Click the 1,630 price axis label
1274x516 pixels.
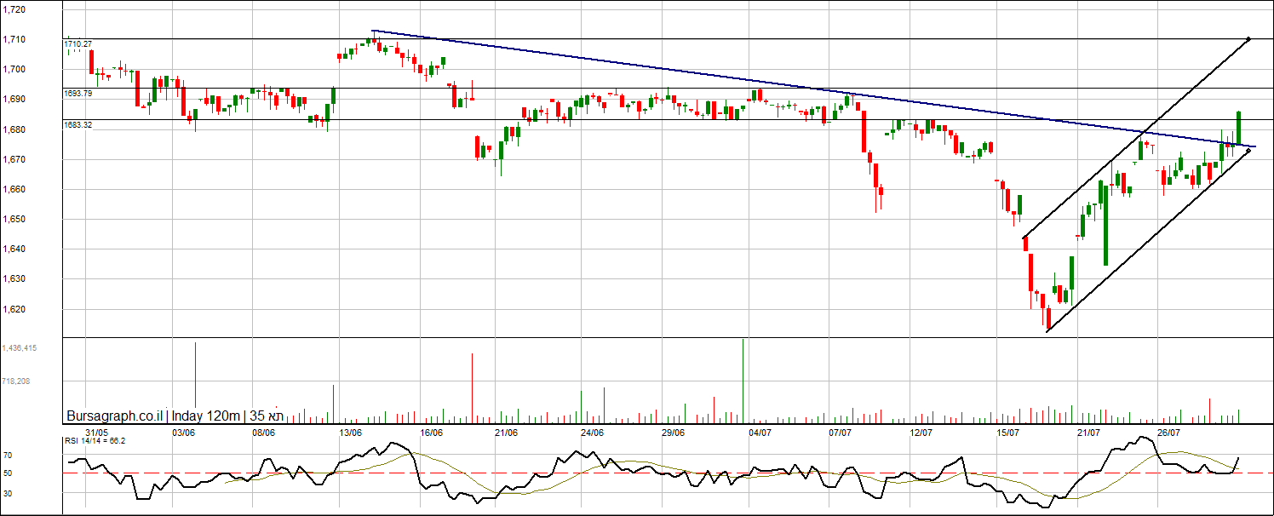coord(14,278)
